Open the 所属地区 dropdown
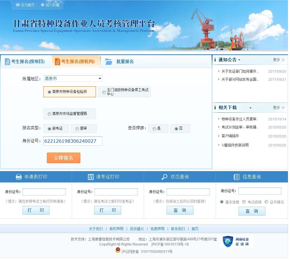 click(99, 78)
